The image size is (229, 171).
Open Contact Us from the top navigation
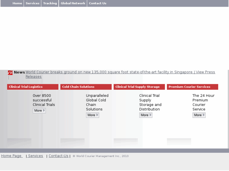coord(98,3)
